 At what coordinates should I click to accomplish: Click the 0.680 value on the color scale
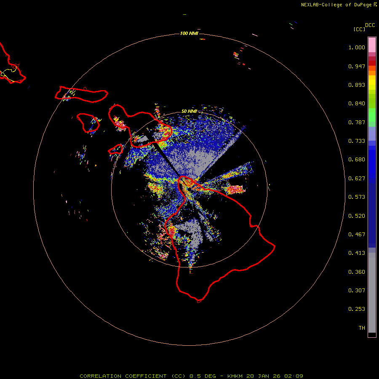click(357, 160)
